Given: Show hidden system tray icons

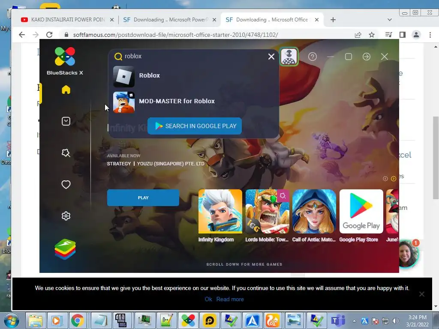Looking at the screenshot, I should (354, 321).
